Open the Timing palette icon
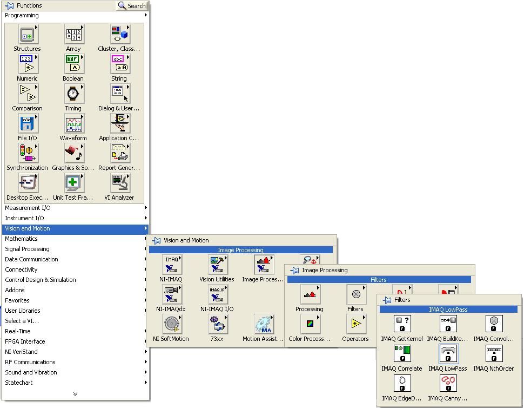This screenshot has height=408, width=524. coord(74,94)
